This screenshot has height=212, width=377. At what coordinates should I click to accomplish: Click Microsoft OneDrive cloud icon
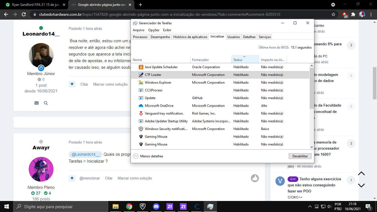(x=141, y=106)
